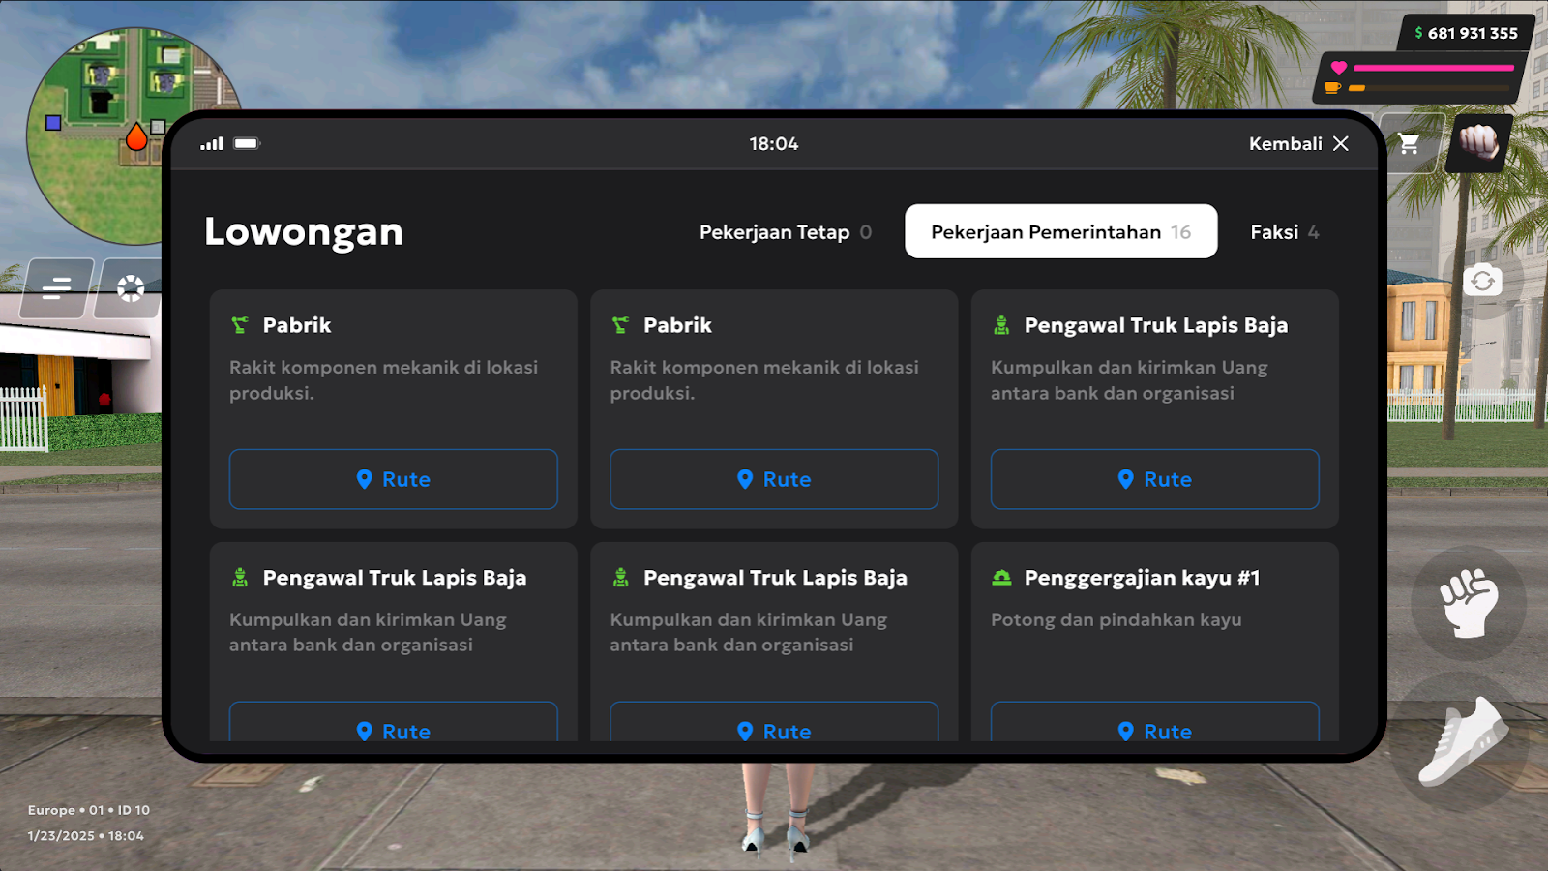Screen dimensions: 1548x871
Task: Click the signal strength icon in phone status bar
Action: (x=212, y=143)
